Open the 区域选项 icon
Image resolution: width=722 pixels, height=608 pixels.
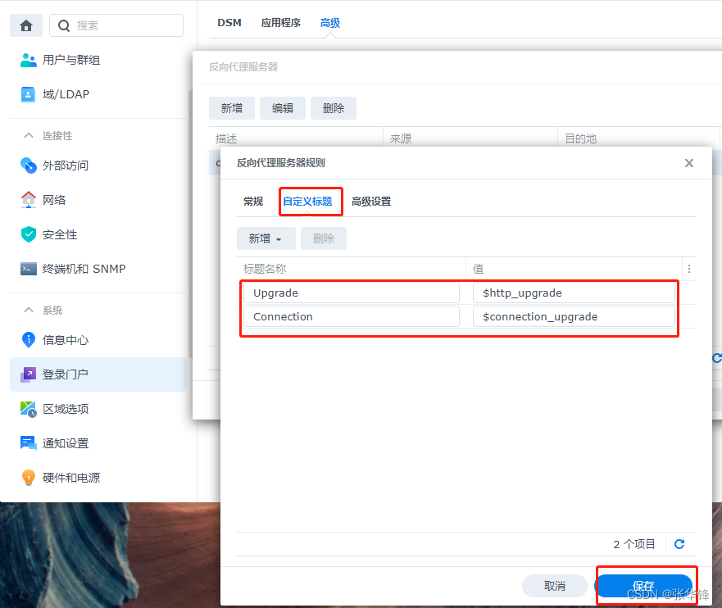(29, 409)
